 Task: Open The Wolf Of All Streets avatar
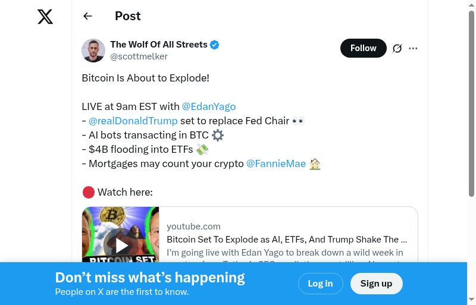93,51
